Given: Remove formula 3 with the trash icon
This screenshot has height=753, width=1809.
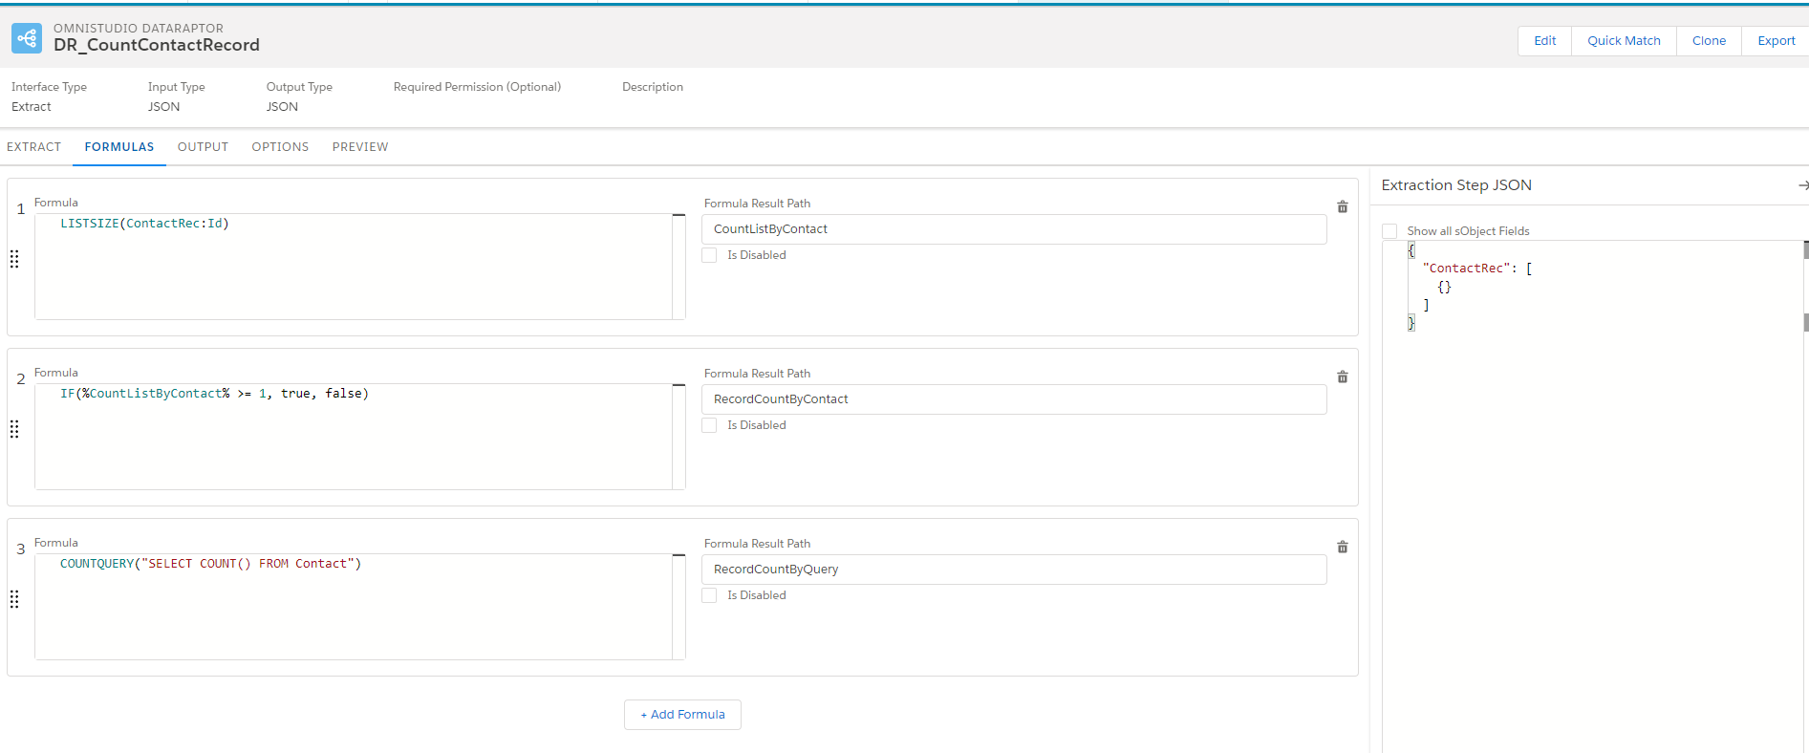Looking at the screenshot, I should (1342, 548).
